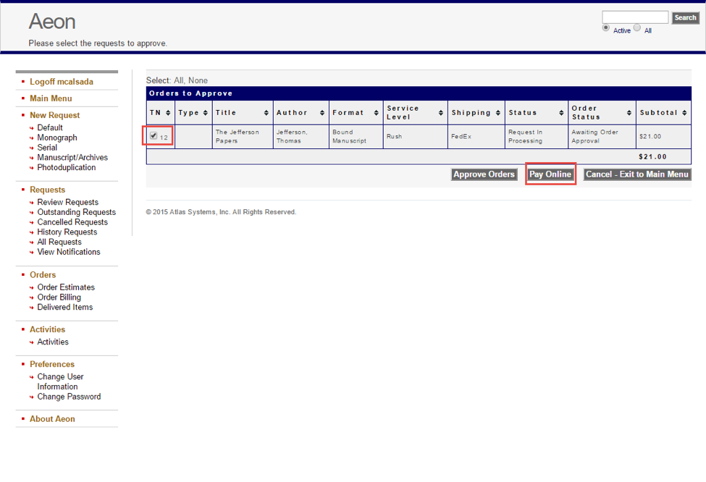Screen dimensions: 706x482
Task: Select the Active radio button
Action: tap(605, 27)
